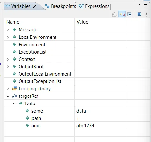Click the targetRef reference icon
Viewport: 151px width, 142px height.
click(14, 96)
